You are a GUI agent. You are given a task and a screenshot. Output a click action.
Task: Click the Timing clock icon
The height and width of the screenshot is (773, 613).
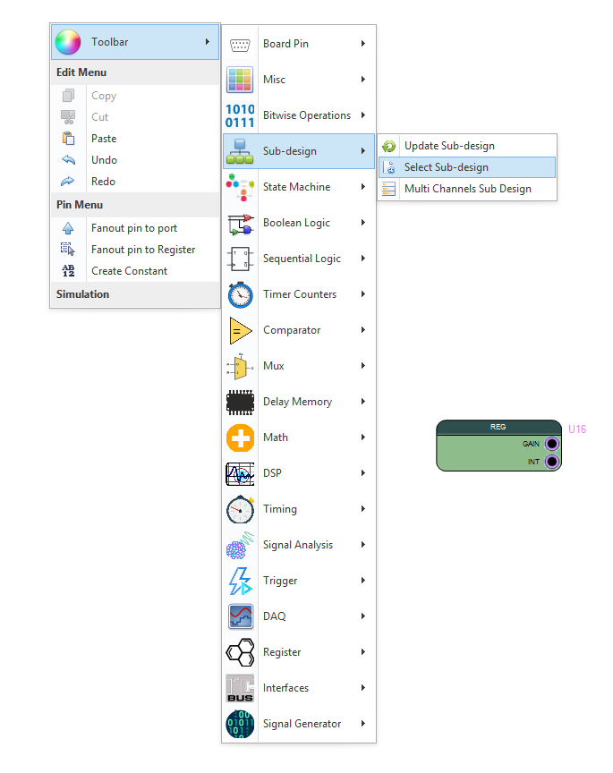click(240, 509)
